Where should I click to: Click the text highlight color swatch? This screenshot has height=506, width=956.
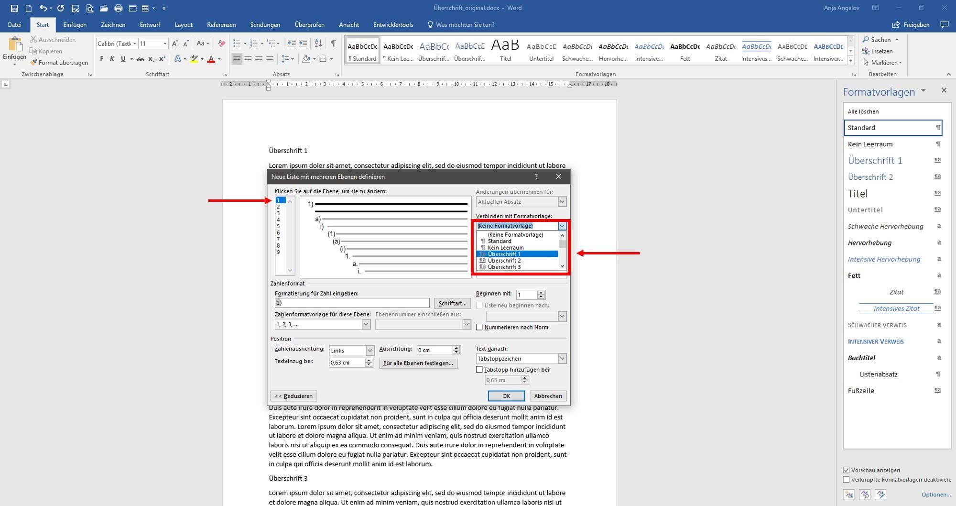coord(194,59)
